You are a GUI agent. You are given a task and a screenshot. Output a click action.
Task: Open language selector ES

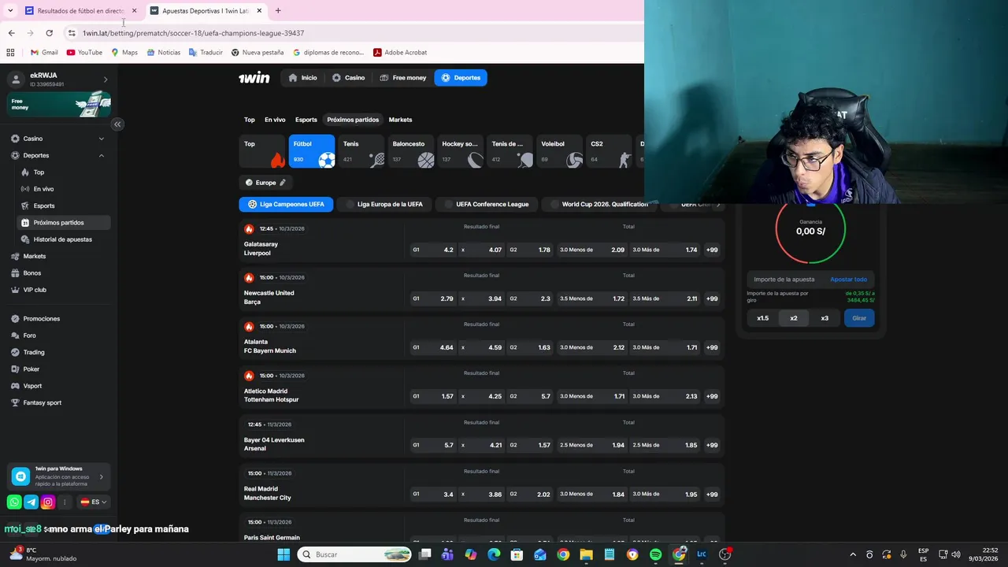coord(94,502)
